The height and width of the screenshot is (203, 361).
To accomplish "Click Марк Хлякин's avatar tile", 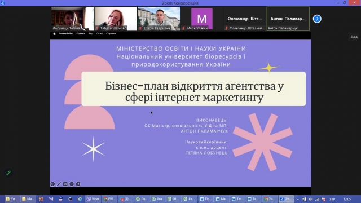I will tap(202, 19).
